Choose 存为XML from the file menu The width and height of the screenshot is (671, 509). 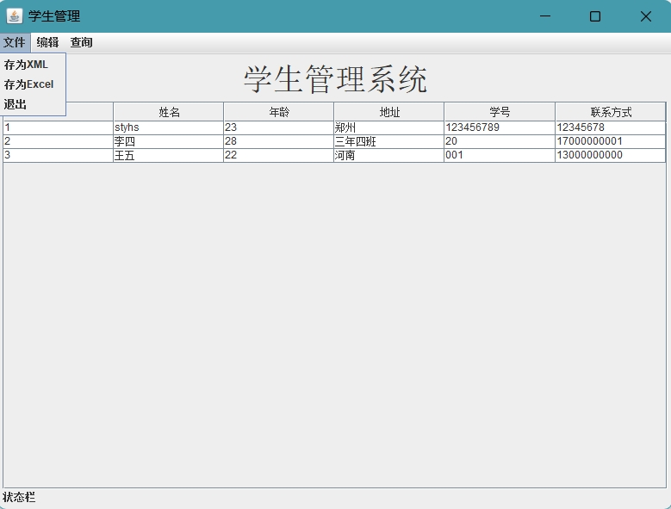33,65
